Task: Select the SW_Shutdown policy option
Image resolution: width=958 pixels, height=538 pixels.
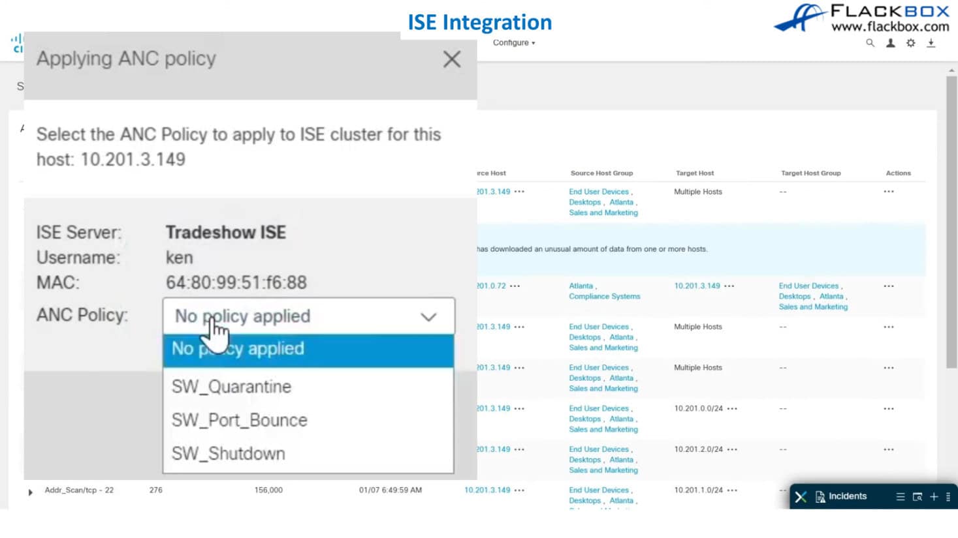Action: click(228, 454)
